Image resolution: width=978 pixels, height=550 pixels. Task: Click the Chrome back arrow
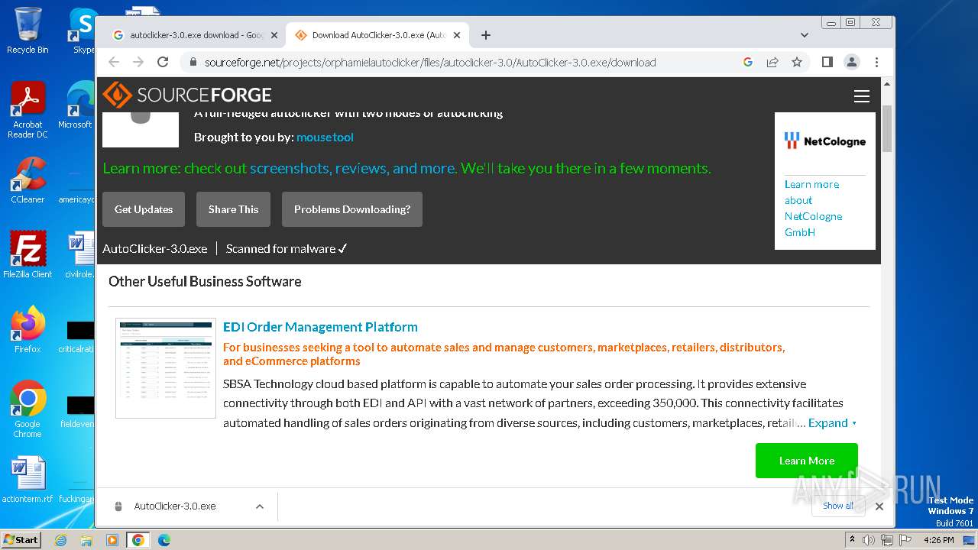coord(114,62)
